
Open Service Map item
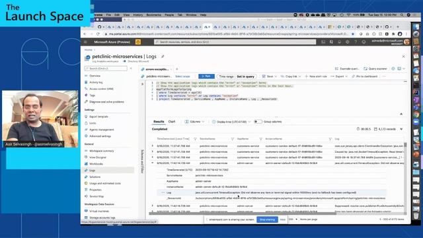(96, 196)
